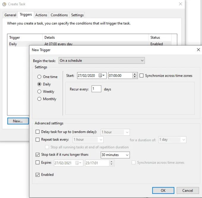
Task: Click the Create Task clock icon
Action: coord(4,4)
